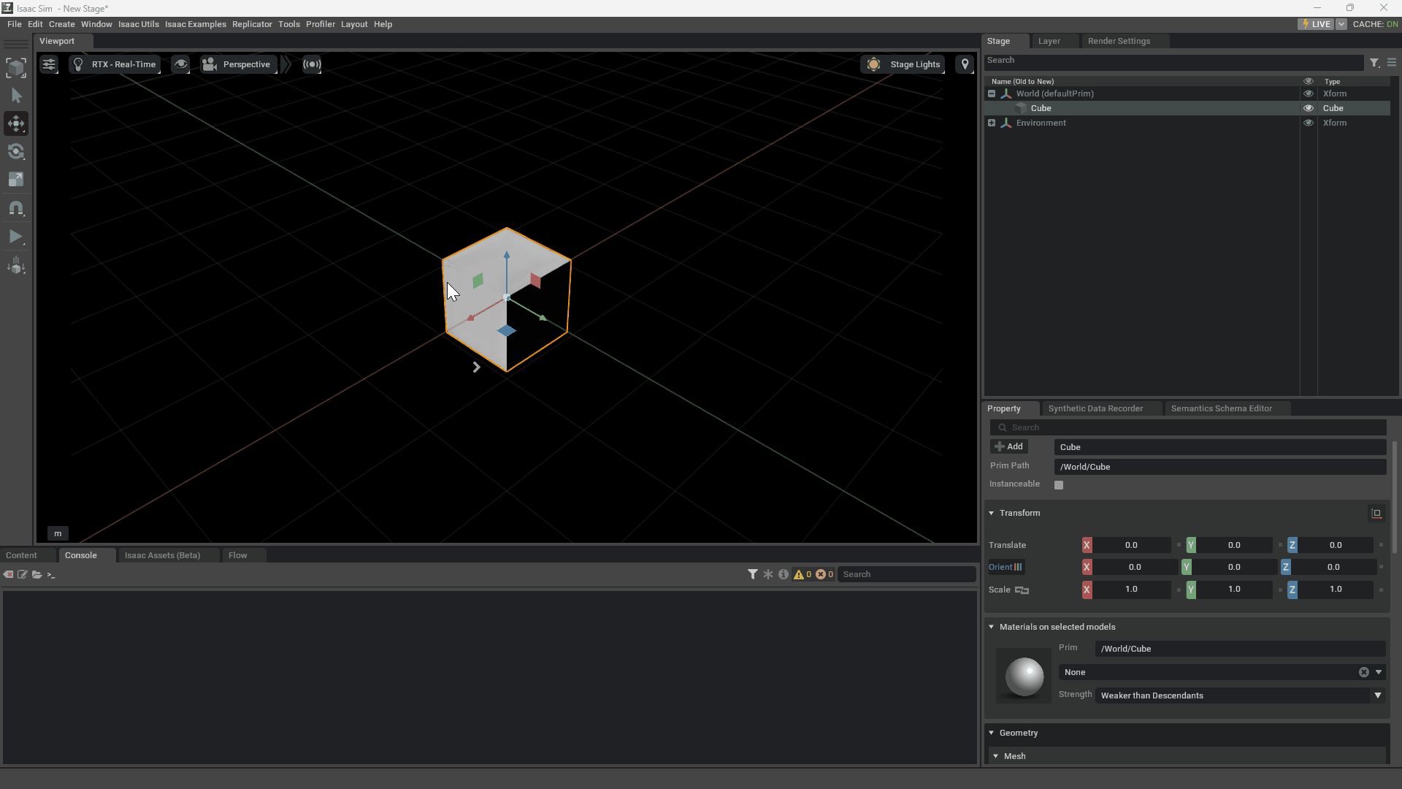Toggle visibility eye icon for Environment prim
Viewport: 1402px width, 789px height.
1308,122
